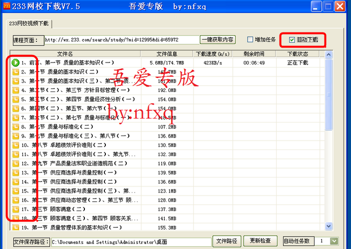
Task: Click the 下载状态 column header
Action: coord(298,53)
